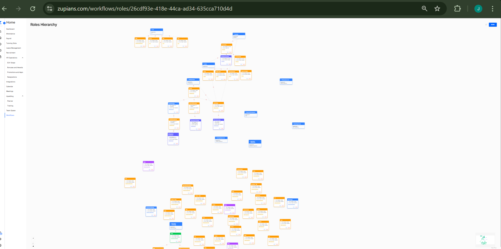Open Dashboard from the sidebar menu
Screen dimensions: 501x249
[x=10, y=29]
